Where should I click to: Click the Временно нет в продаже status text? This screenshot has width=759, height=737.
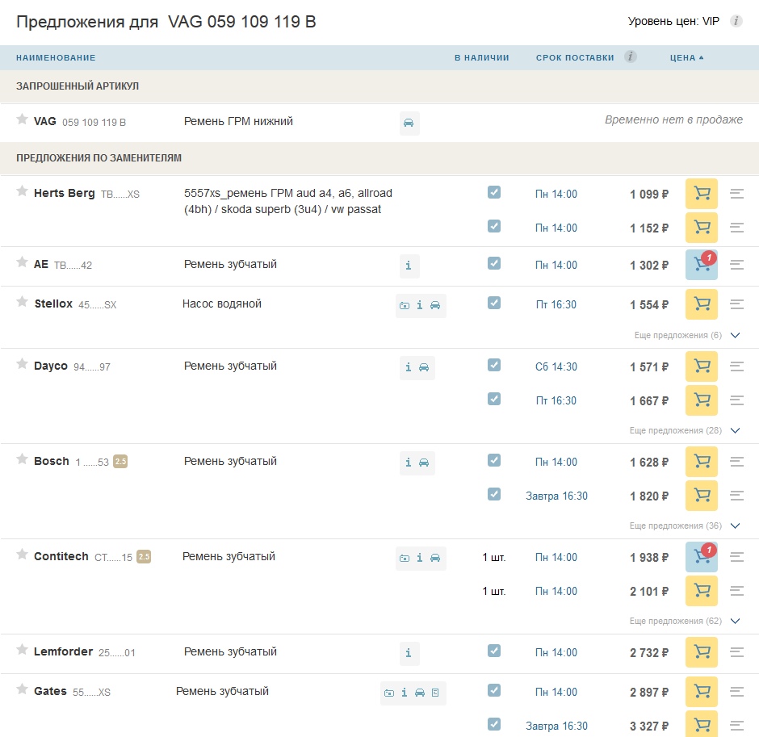tap(673, 120)
